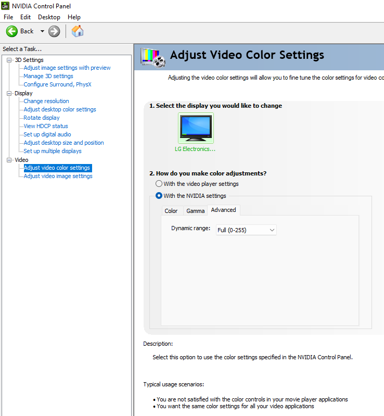Open the Edit menu
The height and width of the screenshot is (416, 384).
click(25, 17)
